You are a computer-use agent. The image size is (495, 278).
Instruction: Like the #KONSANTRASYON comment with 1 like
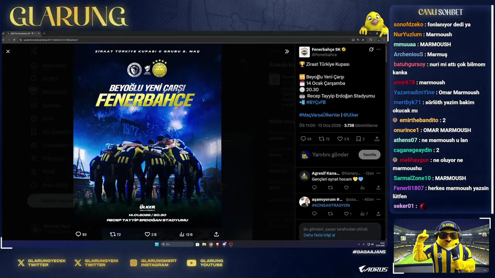(x=348, y=214)
